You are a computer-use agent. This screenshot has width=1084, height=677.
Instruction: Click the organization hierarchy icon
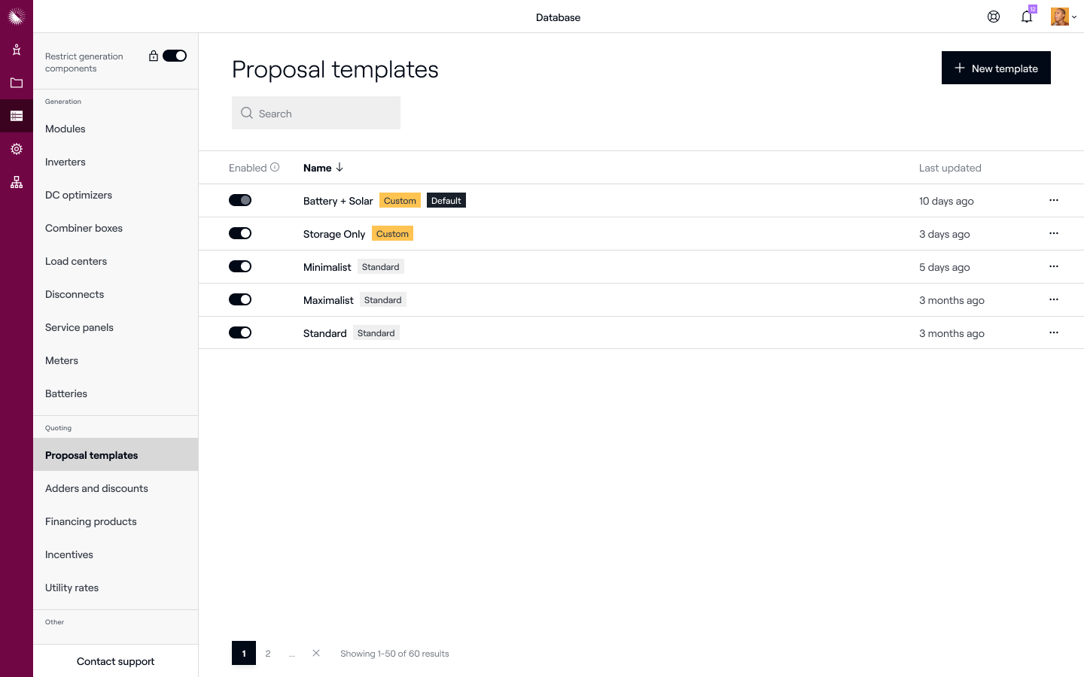tap(17, 182)
